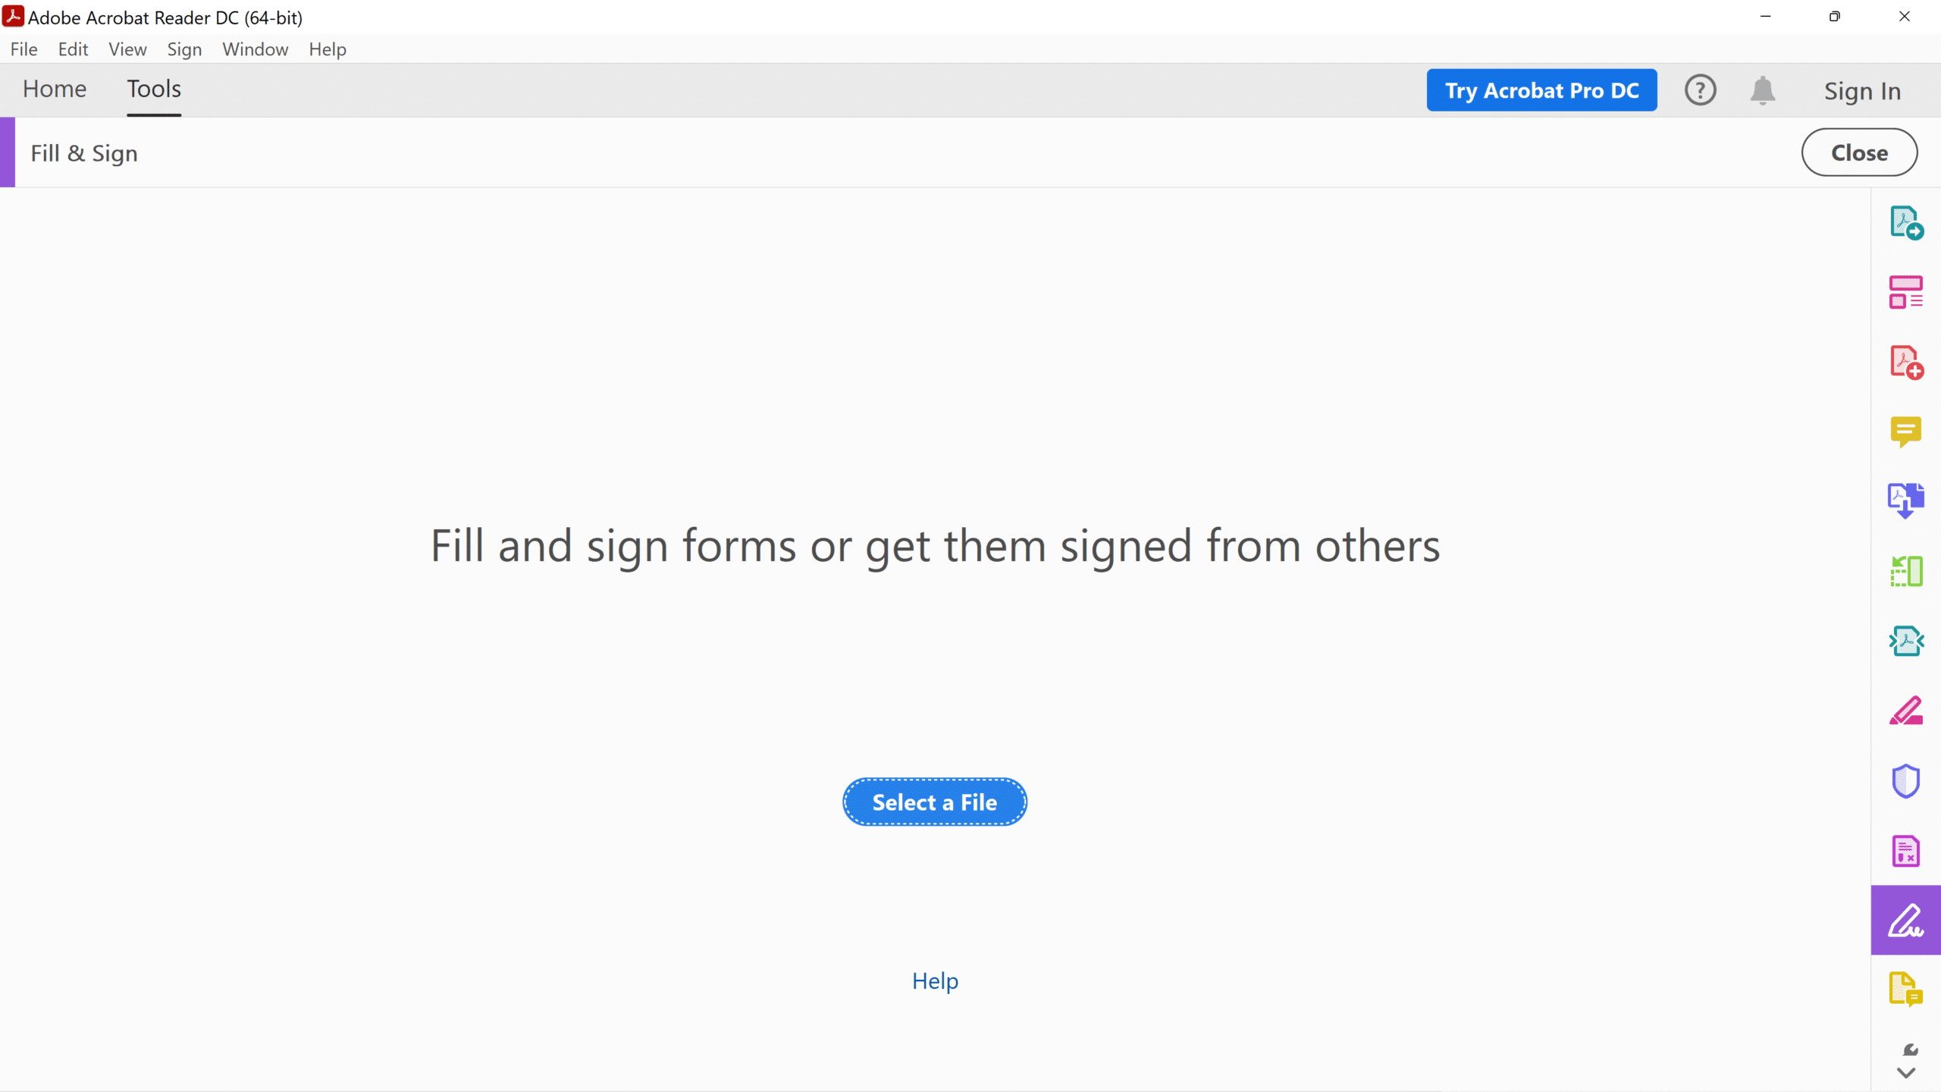The height and width of the screenshot is (1092, 1941).
Task: Open the green Organize Pages tool icon
Action: tap(1905, 571)
